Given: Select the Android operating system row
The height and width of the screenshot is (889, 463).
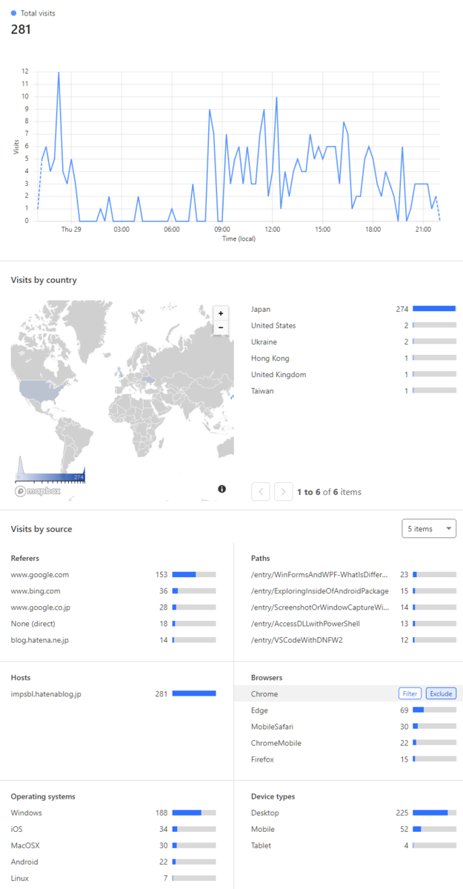Looking at the screenshot, I should coord(113,862).
